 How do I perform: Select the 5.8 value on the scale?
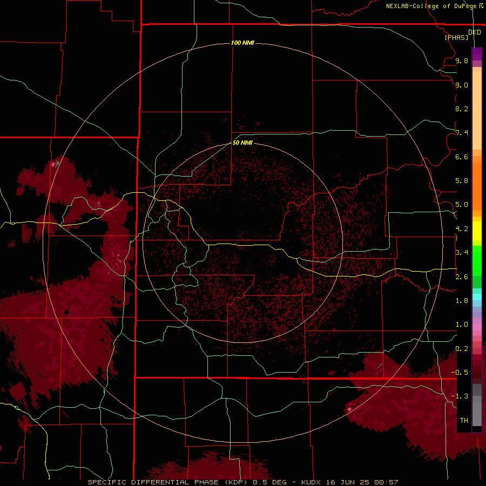(x=462, y=181)
